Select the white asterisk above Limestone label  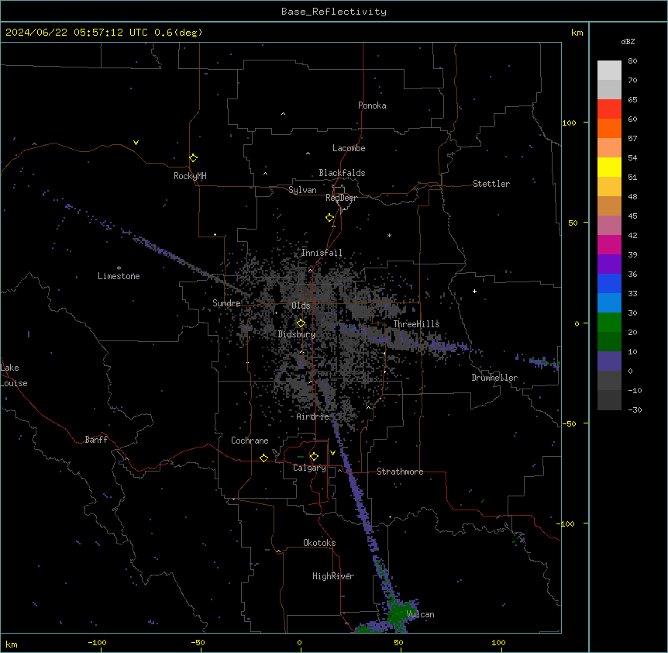coord(119,268)
